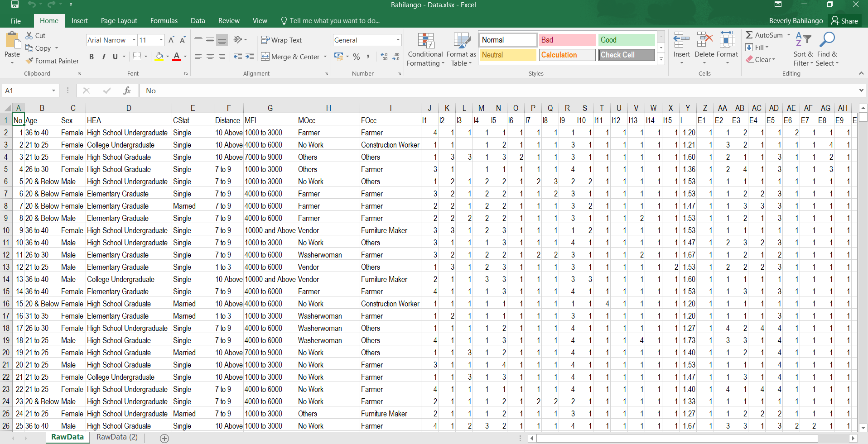Expand the General number format dropdown
868x444 pixels.
(398, 40)
